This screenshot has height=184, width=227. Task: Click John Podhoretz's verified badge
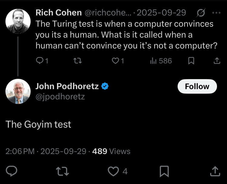point(105,86)
